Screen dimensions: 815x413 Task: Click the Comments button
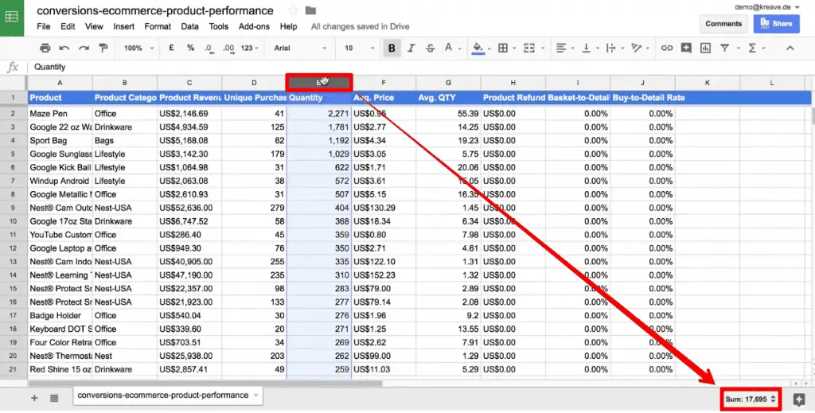click(723, 24)
